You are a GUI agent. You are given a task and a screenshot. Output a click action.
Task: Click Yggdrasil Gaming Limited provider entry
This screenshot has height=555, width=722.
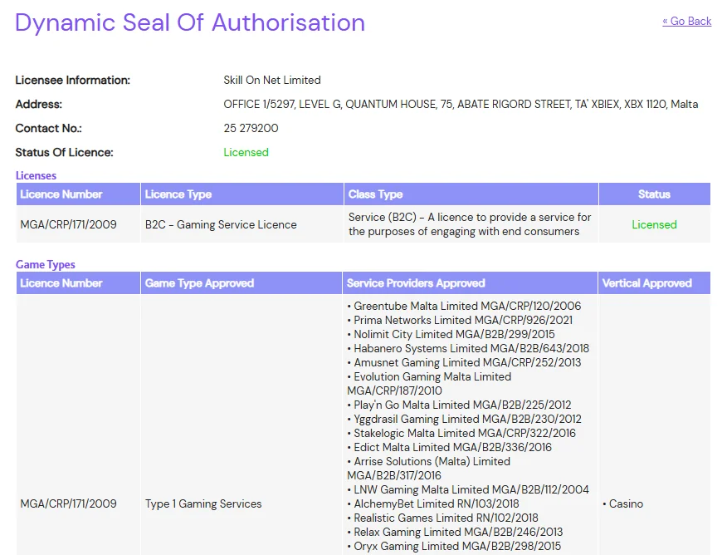pyautogui.click(x=464, y=419)
